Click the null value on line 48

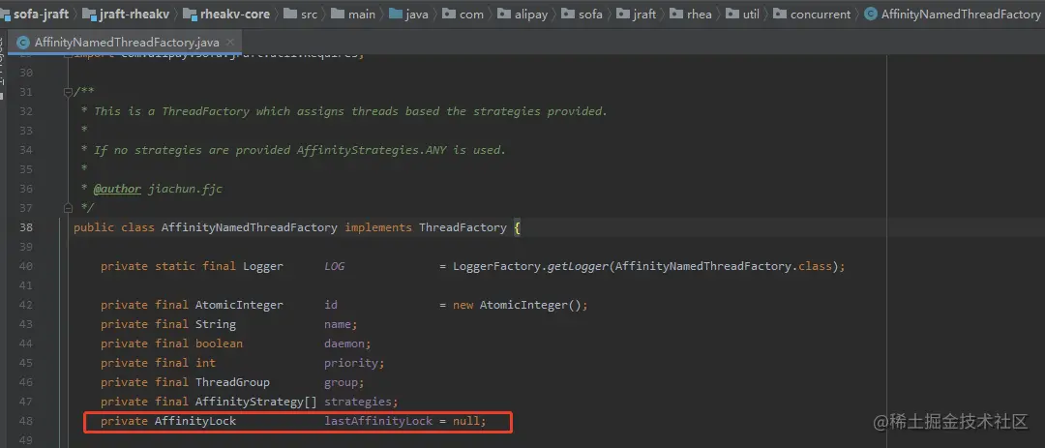coord(465,421)
